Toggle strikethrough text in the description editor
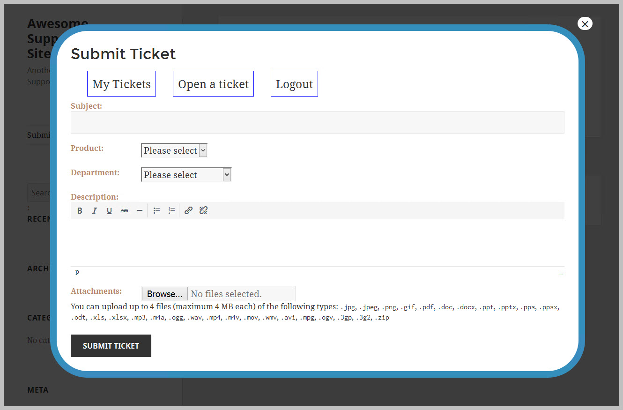The image size is (623, 410). point(124,210)
